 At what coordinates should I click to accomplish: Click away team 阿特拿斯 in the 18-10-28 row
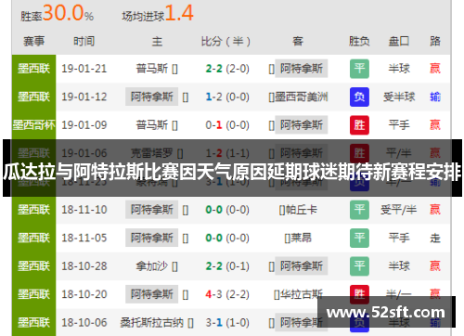click(x=302, y=266)
